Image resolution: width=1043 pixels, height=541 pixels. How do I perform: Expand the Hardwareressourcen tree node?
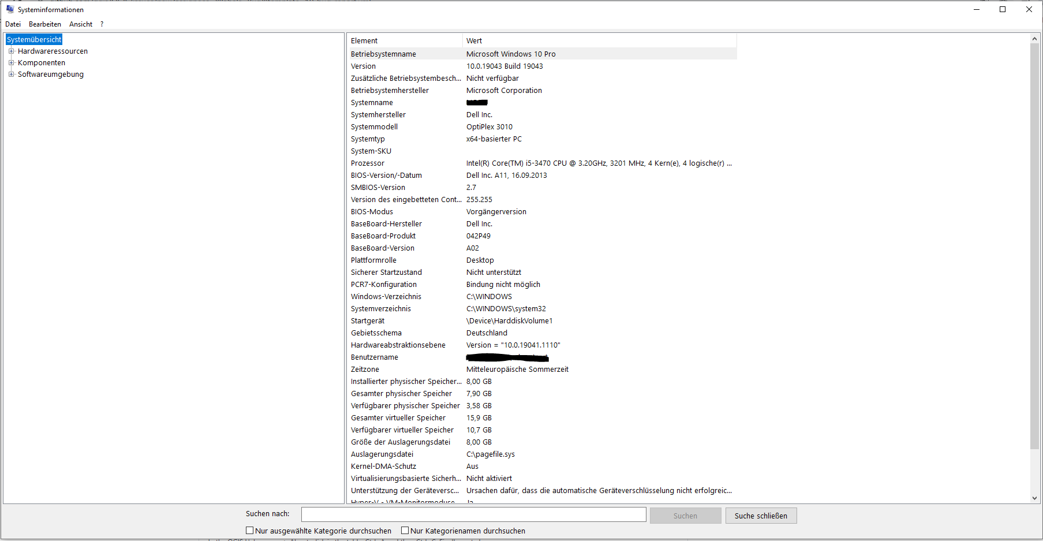tap(11, 51)
